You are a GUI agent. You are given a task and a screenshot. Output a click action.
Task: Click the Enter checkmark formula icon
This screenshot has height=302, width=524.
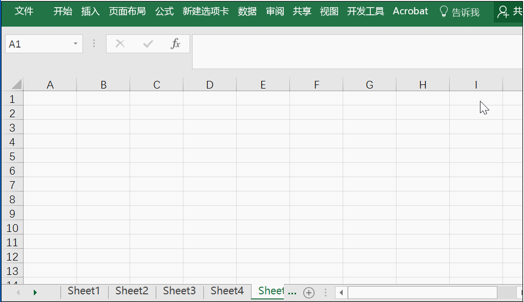(148, 44)
